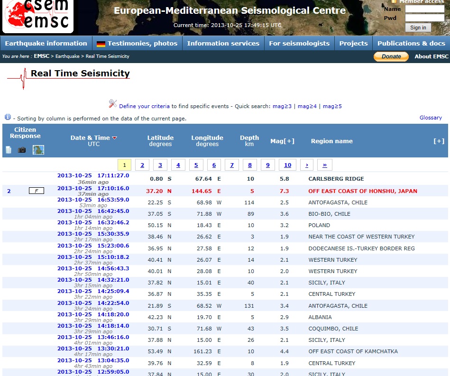This screenshot has height=376, width=450.
Task: Sort by the Region name column header
Action: [x=332, y=141]
